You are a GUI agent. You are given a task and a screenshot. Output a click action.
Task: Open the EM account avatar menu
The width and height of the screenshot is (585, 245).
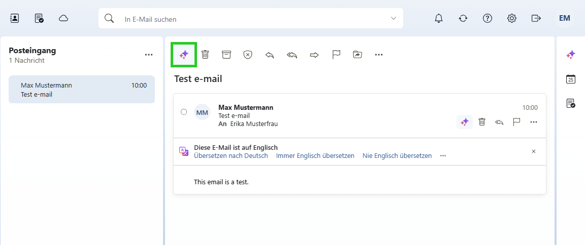(564, 18)
